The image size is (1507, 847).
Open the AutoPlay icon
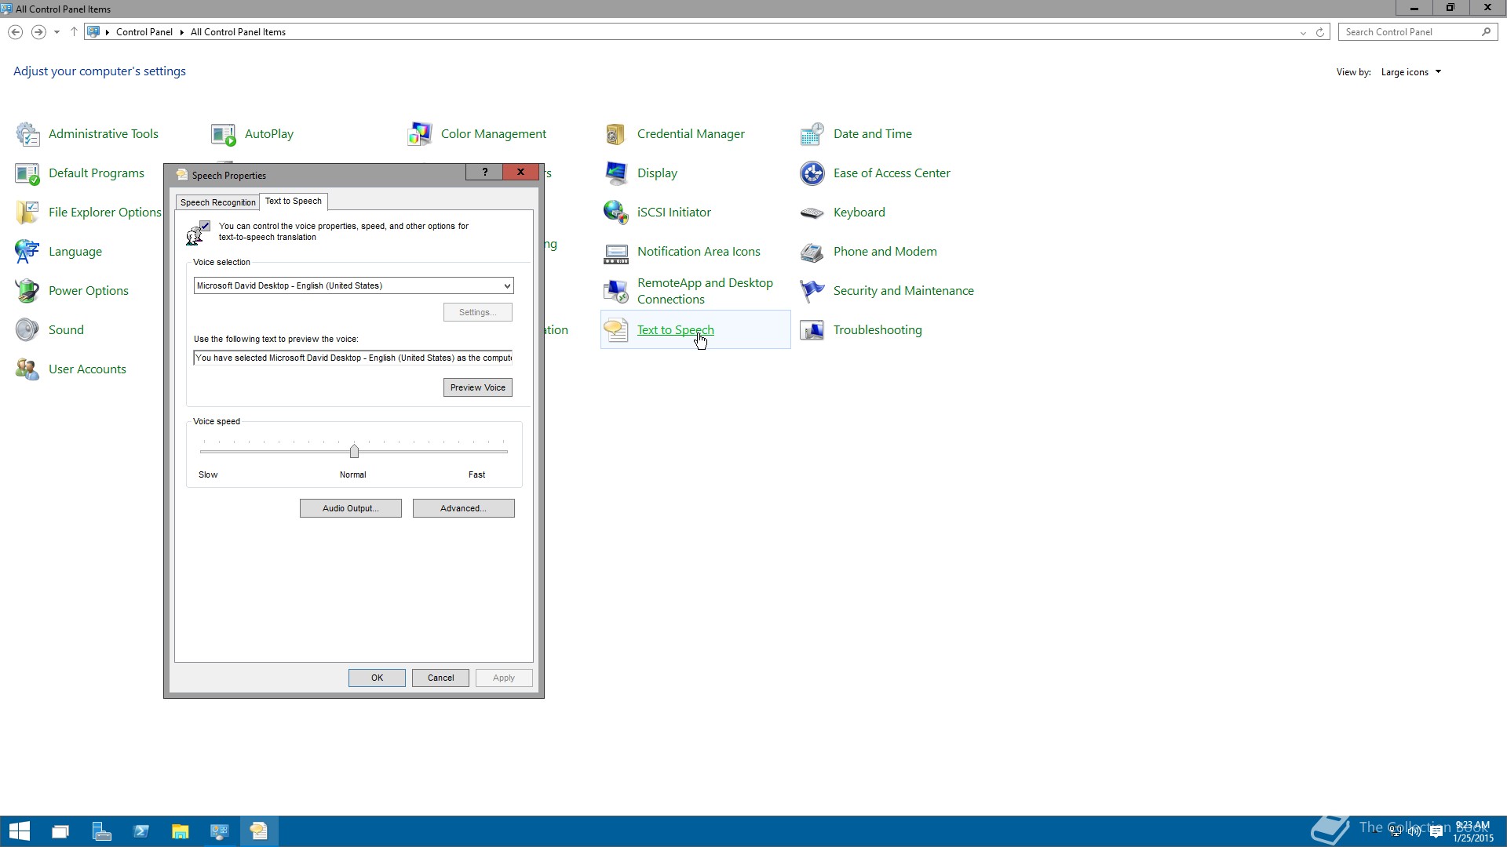coord(224,134)
